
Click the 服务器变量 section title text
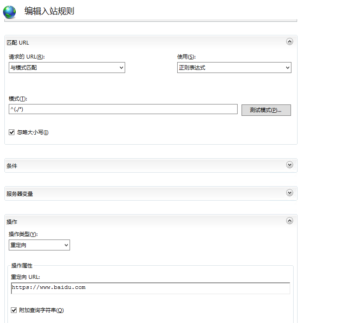tap(20, 194)
